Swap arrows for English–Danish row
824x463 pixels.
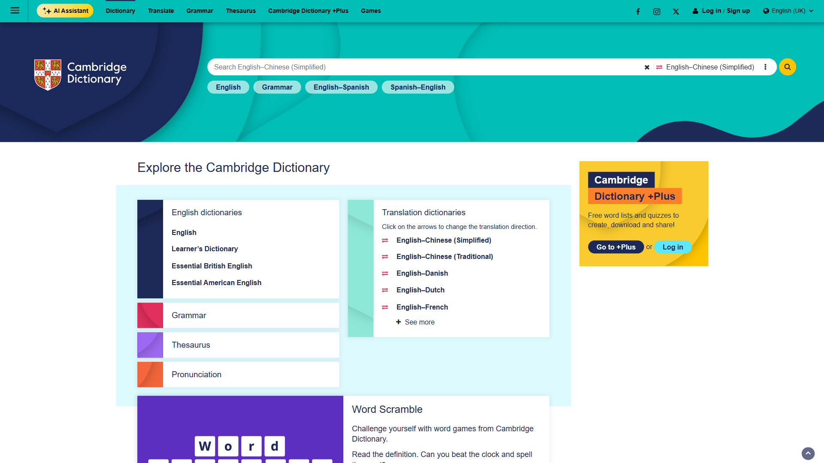click(385, 274)
